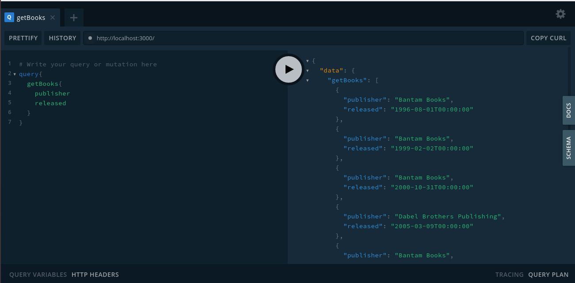Open the QUERY PLAN panel
This screenshot has width=575, height=283.
548,274
